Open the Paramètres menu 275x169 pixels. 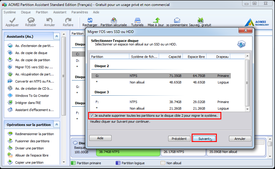point(80,12)
